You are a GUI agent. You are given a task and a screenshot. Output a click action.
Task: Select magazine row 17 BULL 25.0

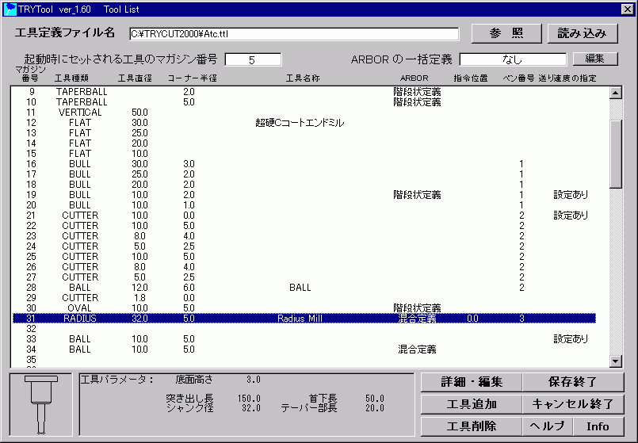304,174
